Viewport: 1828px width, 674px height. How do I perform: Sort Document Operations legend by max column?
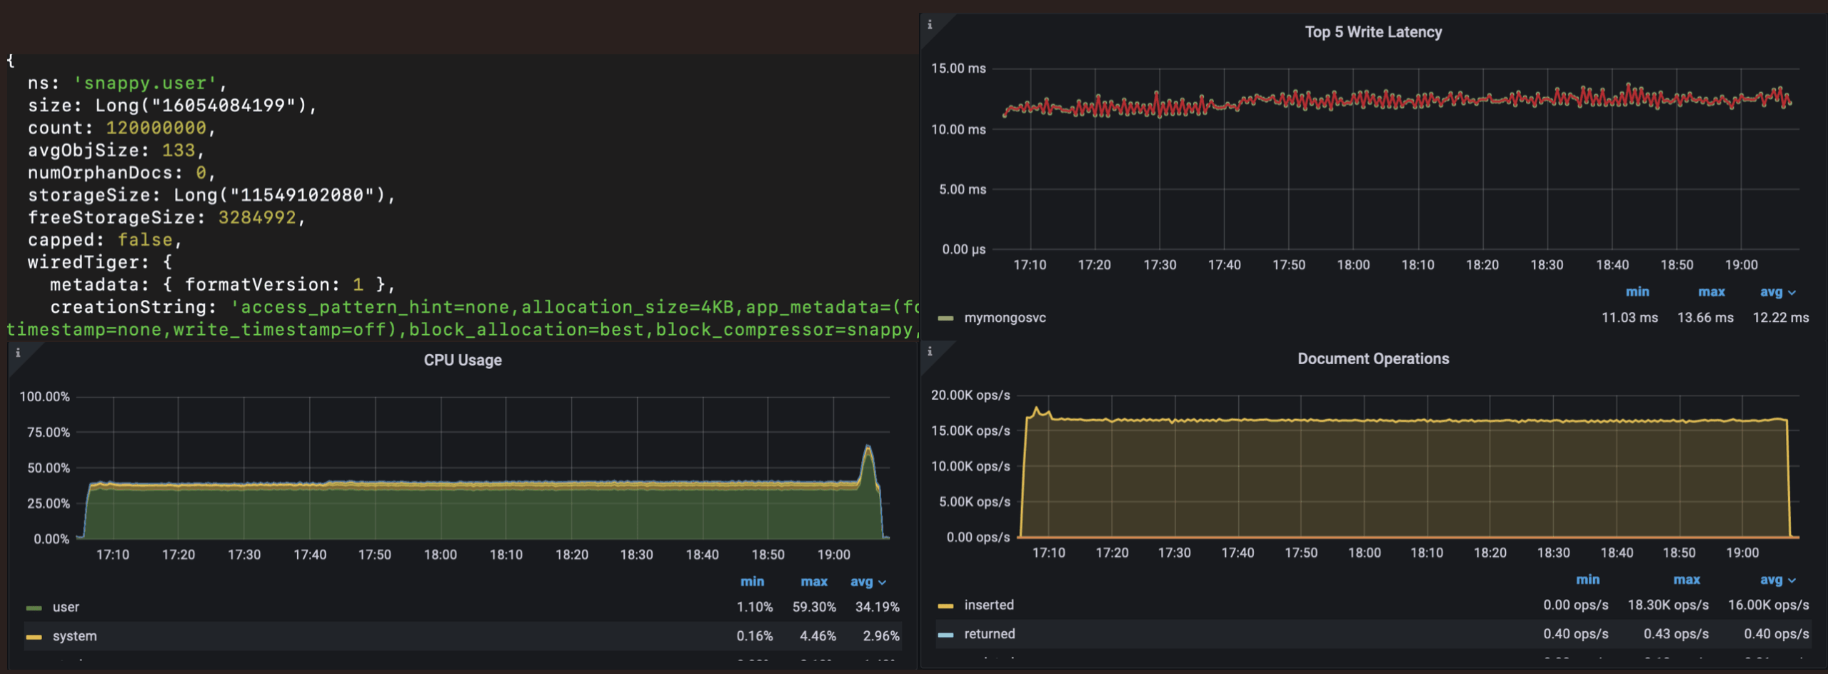[x=1687, y=580]
